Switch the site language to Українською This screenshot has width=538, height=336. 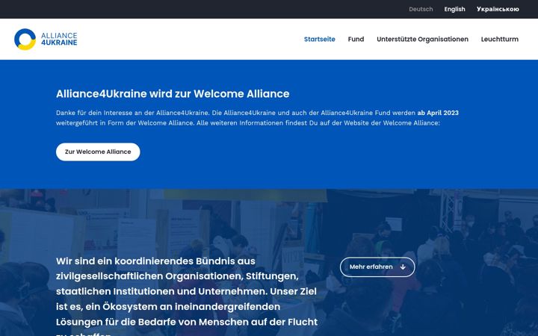[x=498, y=9]
